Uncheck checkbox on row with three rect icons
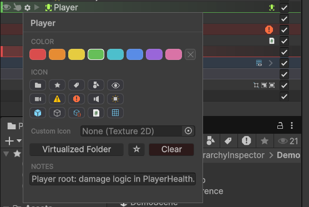Screen dimensions: 309x207 (x=284, y=85)
